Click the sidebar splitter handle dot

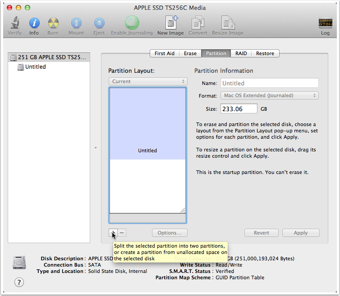click(96, 148)
